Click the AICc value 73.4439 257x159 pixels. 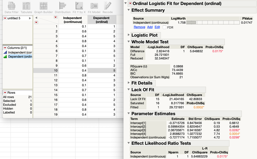coord(177,70)
